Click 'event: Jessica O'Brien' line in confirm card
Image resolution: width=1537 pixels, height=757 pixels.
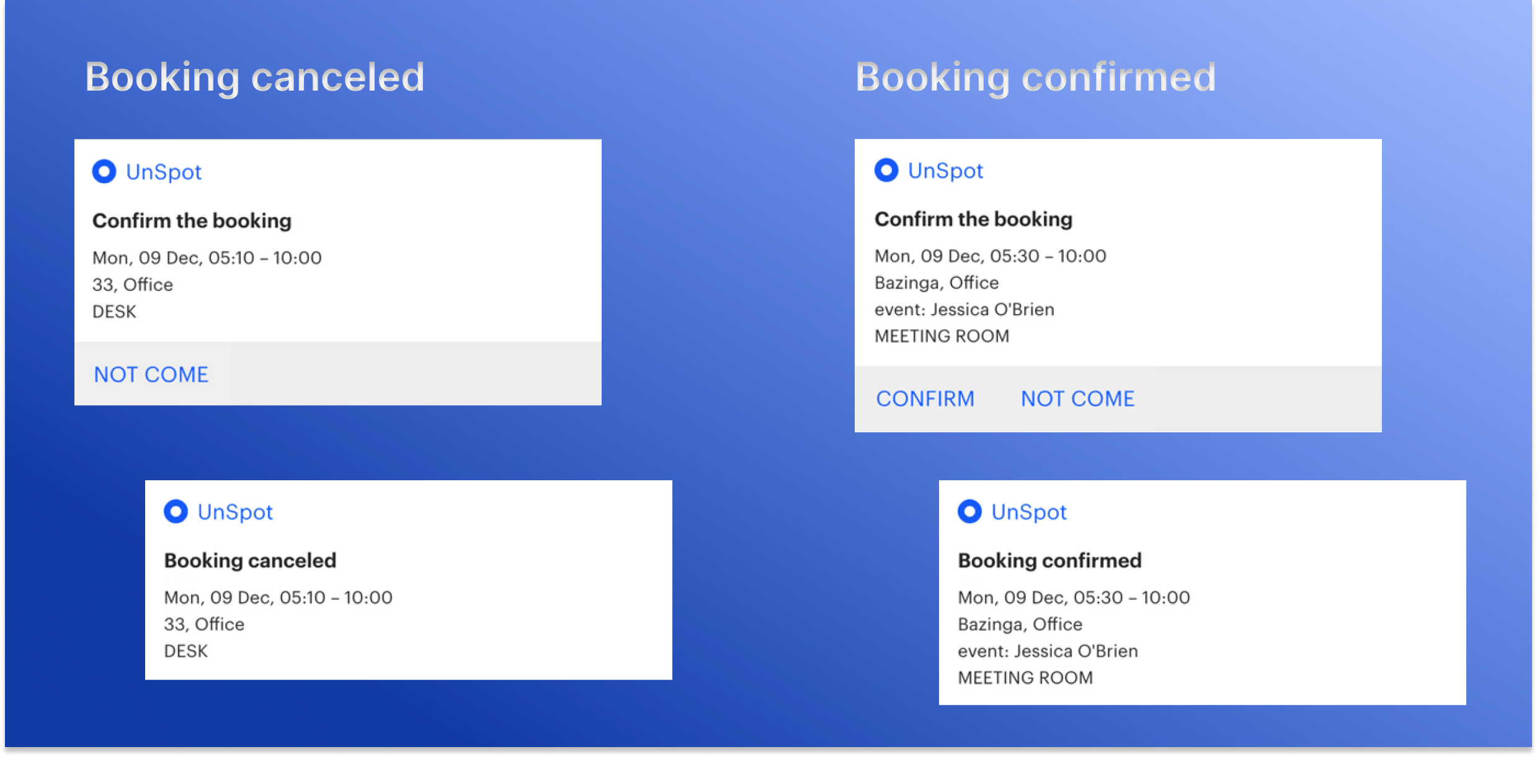coord(964,310)
